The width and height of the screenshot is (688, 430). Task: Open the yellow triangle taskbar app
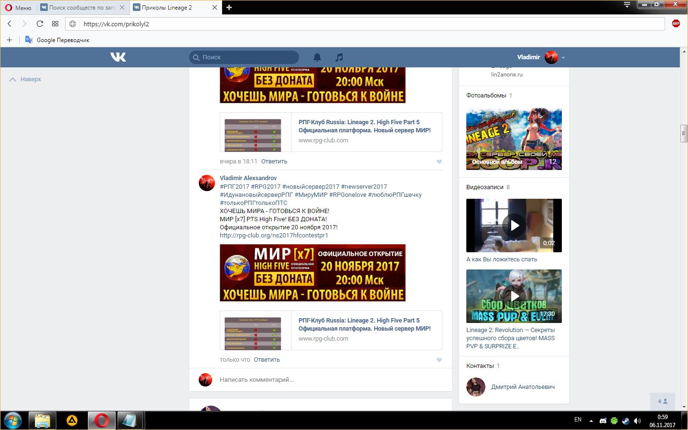pos(72,420)
